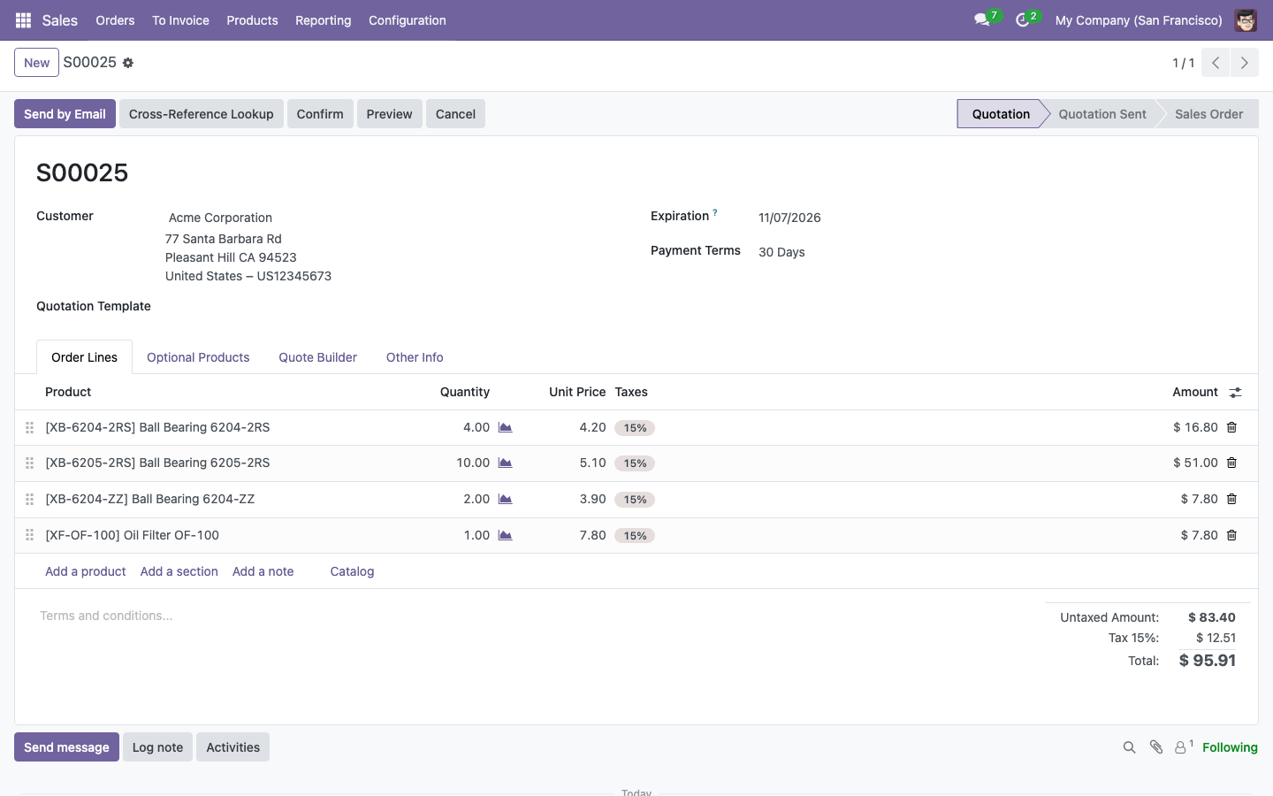Image resolution: width=1273 pixels, height=796 pixels.
Task: Grab drag handle of Oil Filter OF-100 row
Action: point(29,535)
